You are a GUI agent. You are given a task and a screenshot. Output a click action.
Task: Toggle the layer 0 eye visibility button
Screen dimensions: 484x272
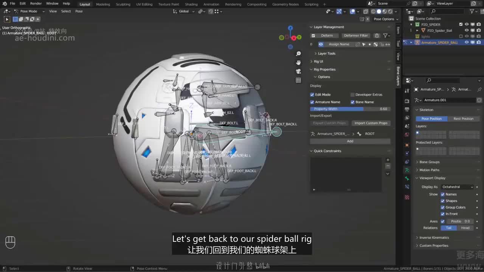pos(321,44)
